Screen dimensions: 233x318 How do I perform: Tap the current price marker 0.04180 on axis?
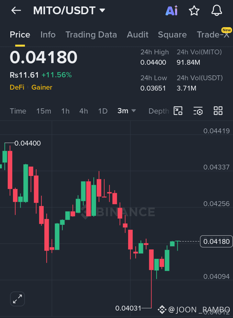coord(216,242)
